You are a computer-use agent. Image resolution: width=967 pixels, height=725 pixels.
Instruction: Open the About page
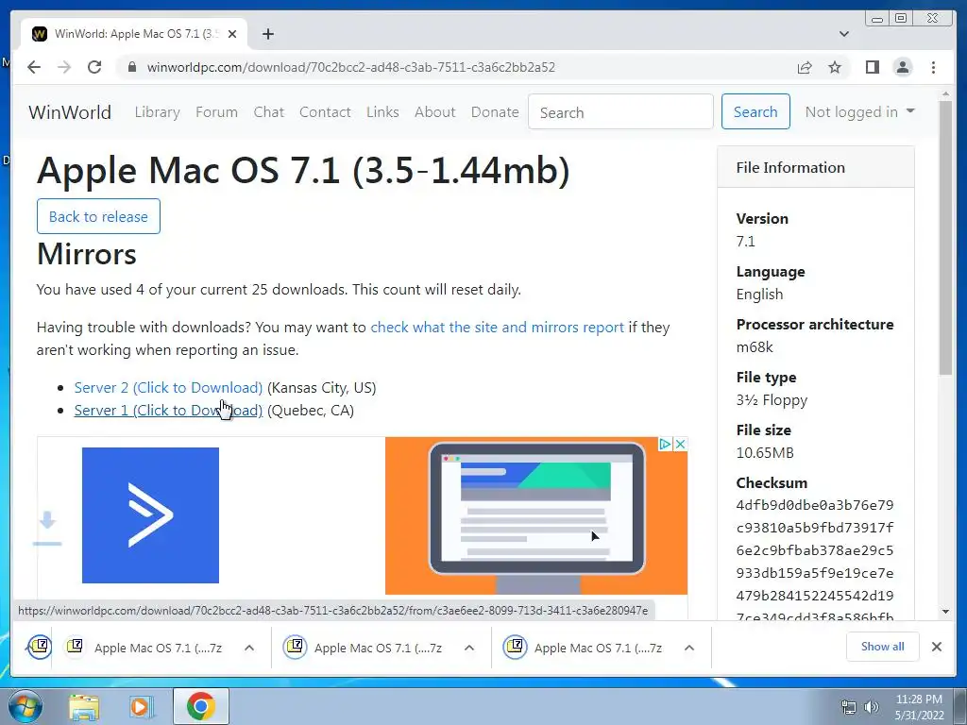pos(434,112)
